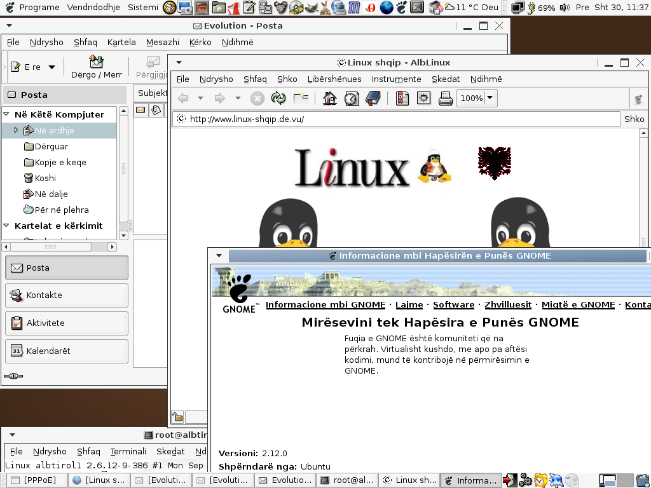Open a new tab in AlbLinux browser
The image size is (651, 488).
pyautogui.click(x=301, y=98)
